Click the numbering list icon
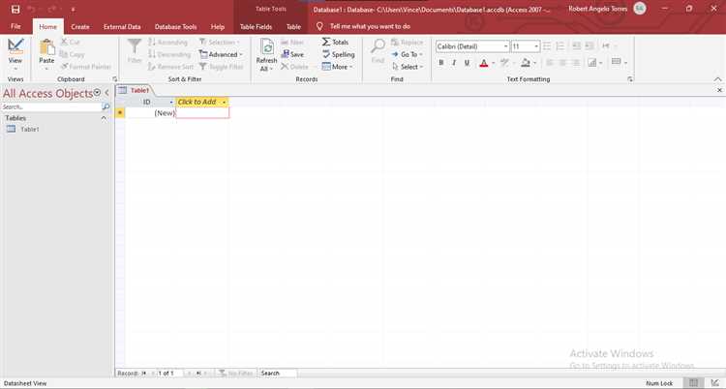 pyautogui.click(x=560, y=45)
